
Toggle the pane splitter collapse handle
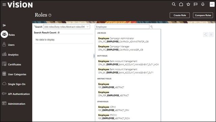click(x=94, y=56)
